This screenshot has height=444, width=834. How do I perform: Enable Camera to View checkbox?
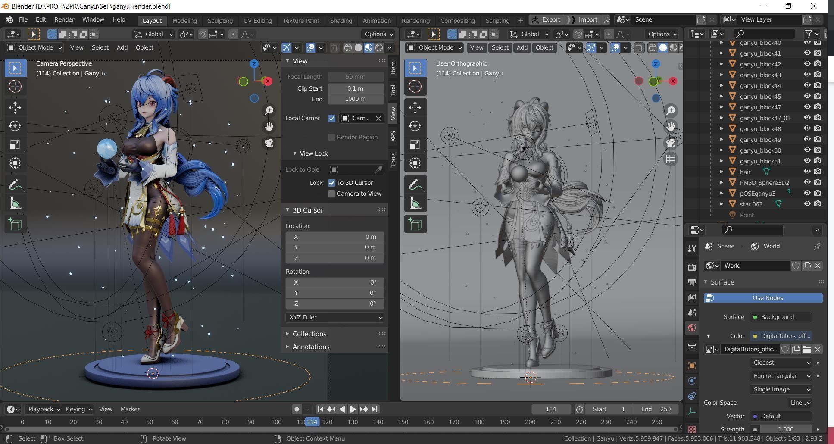331,194
